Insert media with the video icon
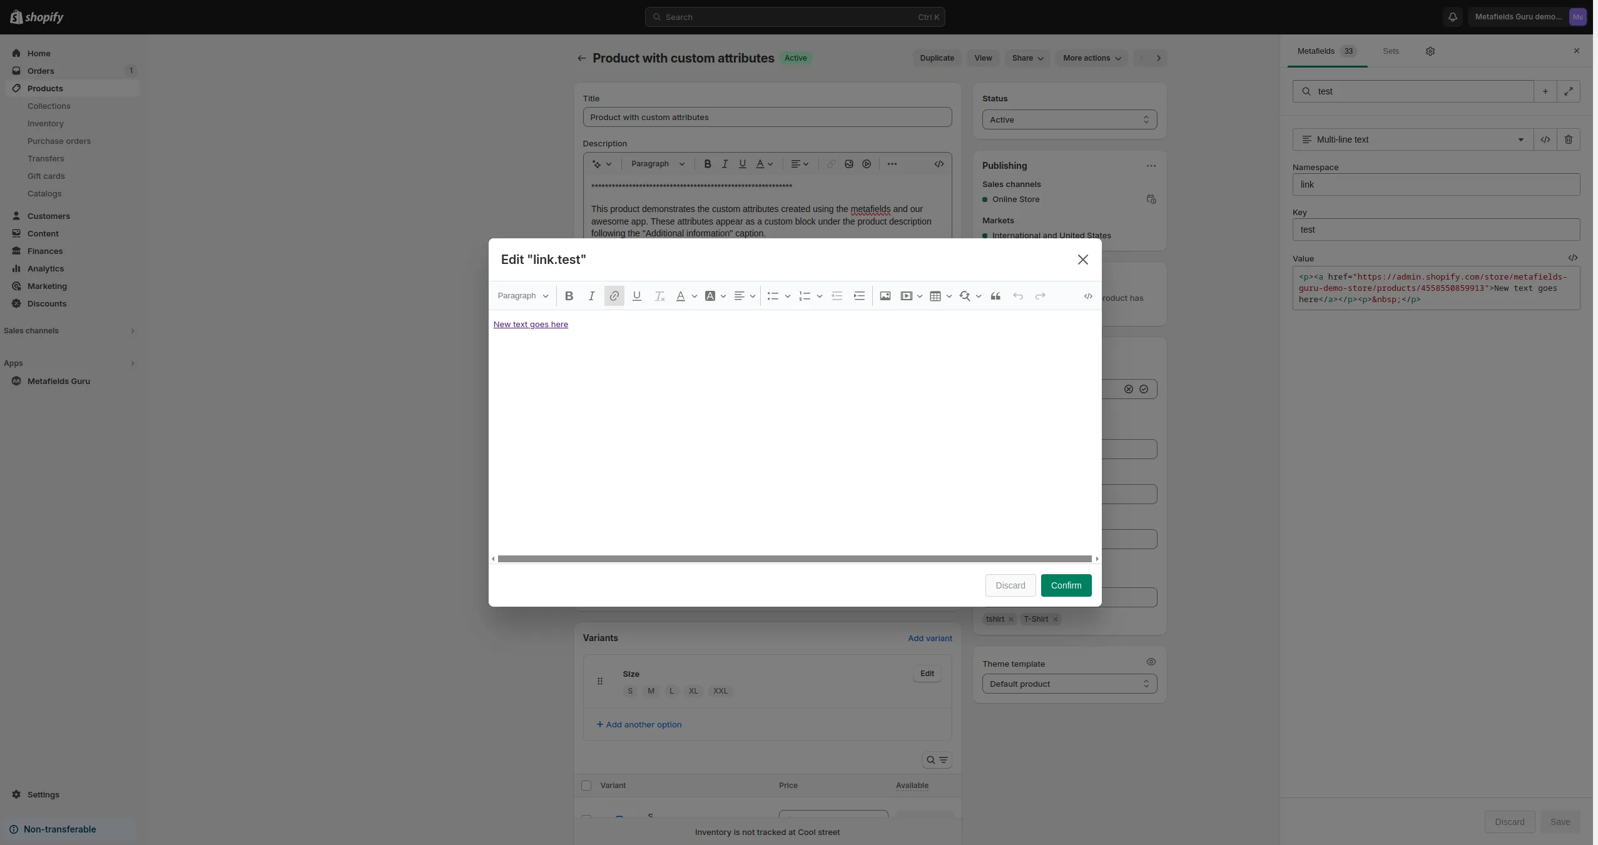Viewport: 1598px width, 845px height. (906, 296)
